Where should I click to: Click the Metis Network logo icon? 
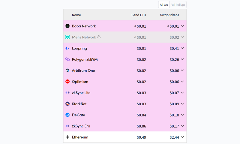pyautogui.click(x=67, y=37)
